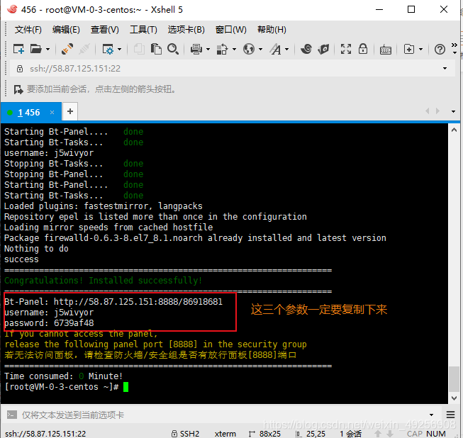Open the 编辑(E) menu

66,30
